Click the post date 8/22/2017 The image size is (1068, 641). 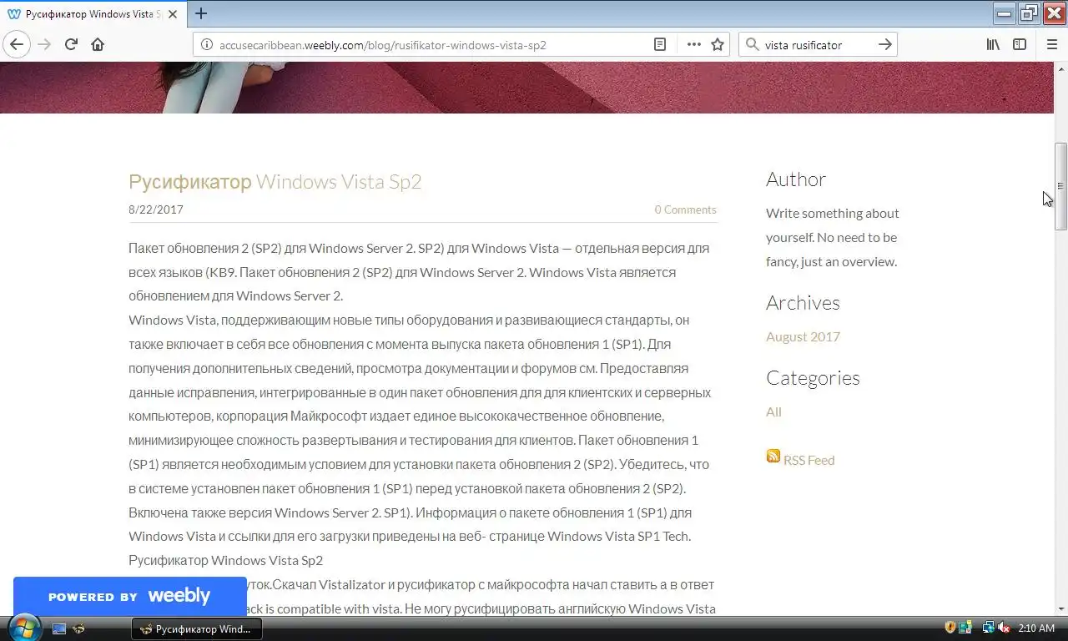tap(156, 209)
